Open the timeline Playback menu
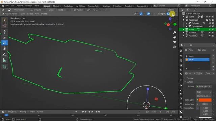216x121 pixels. (x=13, y=112)
